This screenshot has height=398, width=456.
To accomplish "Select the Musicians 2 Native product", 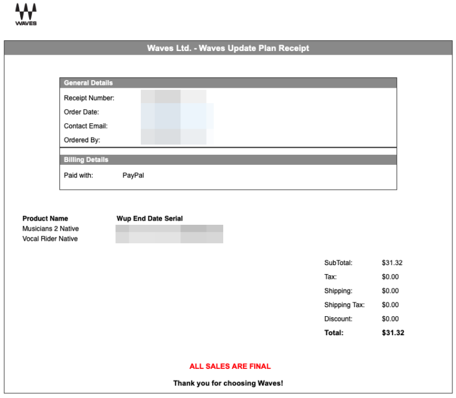I will point(50,229).
